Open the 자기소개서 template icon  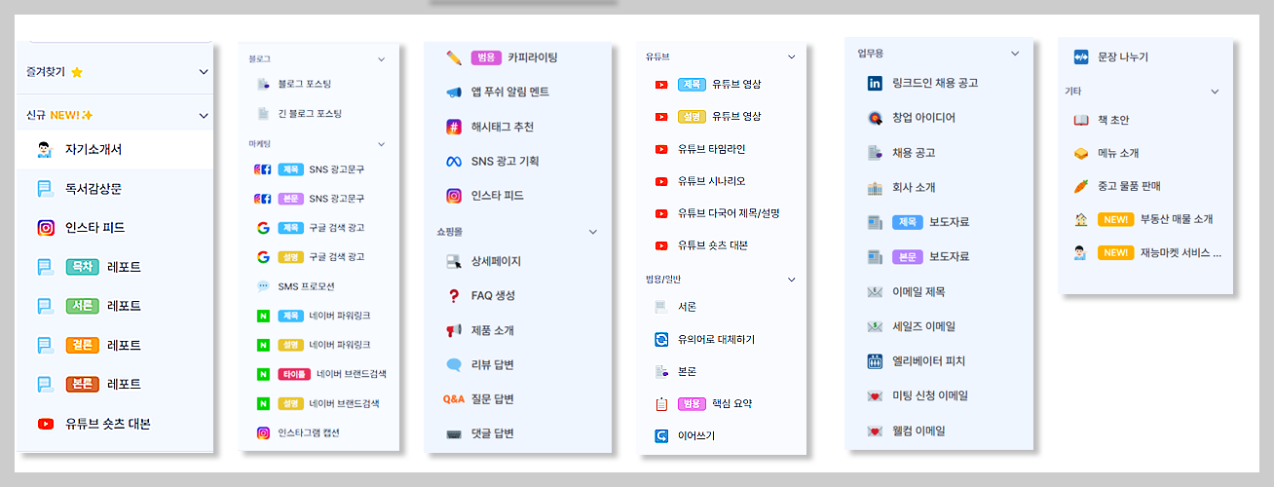pos(45,150)
